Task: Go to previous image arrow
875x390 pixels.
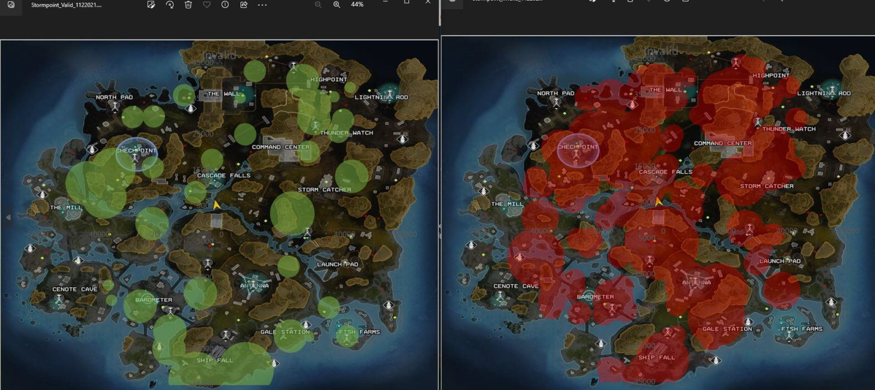Action: click(8, 217)
